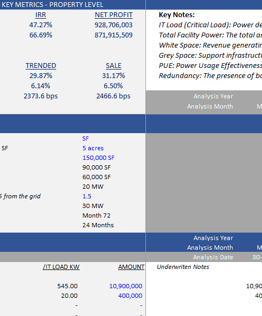Select the KEY METRICS - PROPERTY LEVEL header

52,4
